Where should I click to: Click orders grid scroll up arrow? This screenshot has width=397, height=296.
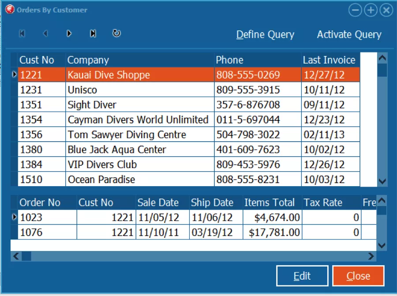click(x=382, y=201)
